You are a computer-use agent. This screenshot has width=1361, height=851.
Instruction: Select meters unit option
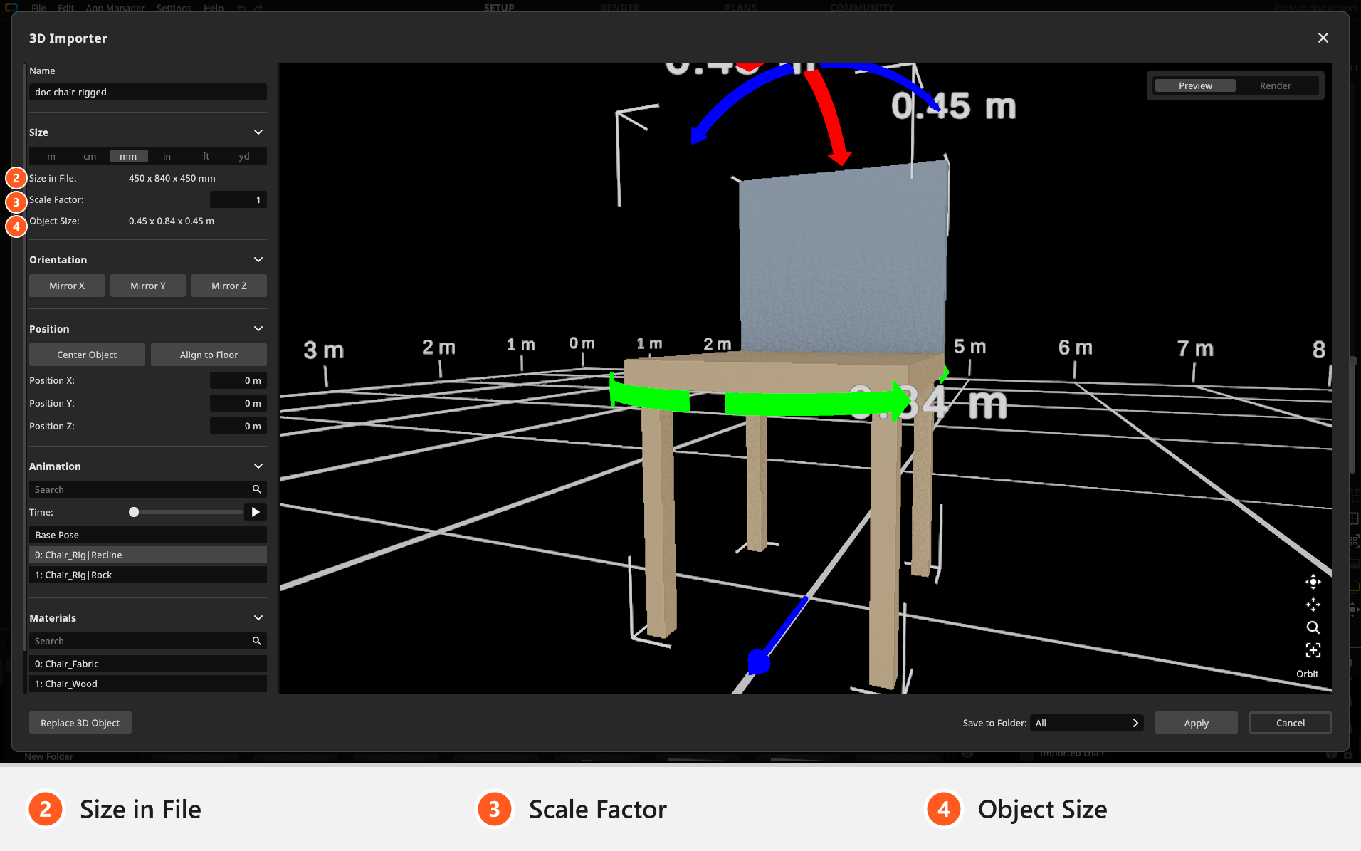tap(51, 156)
